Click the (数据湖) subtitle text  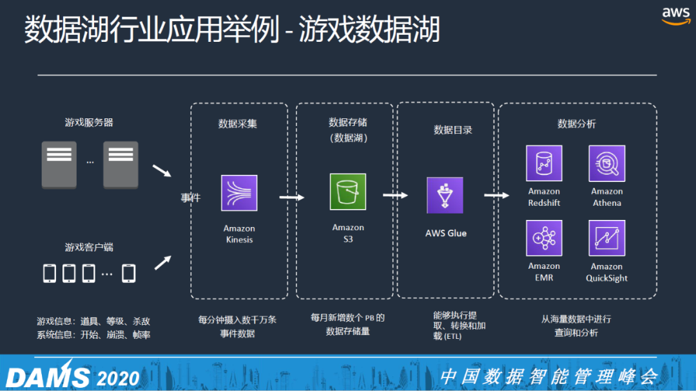tap(349, 138)
